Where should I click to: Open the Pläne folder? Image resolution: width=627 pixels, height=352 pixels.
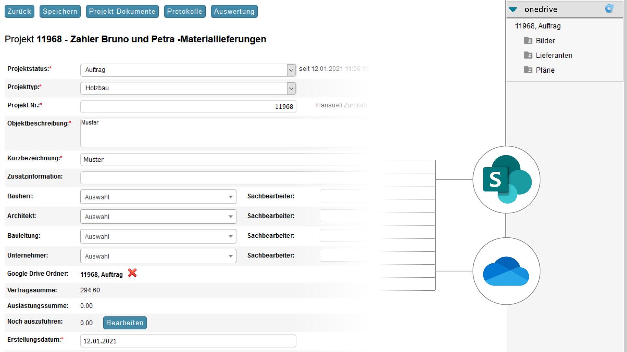(x=545, y=70)
